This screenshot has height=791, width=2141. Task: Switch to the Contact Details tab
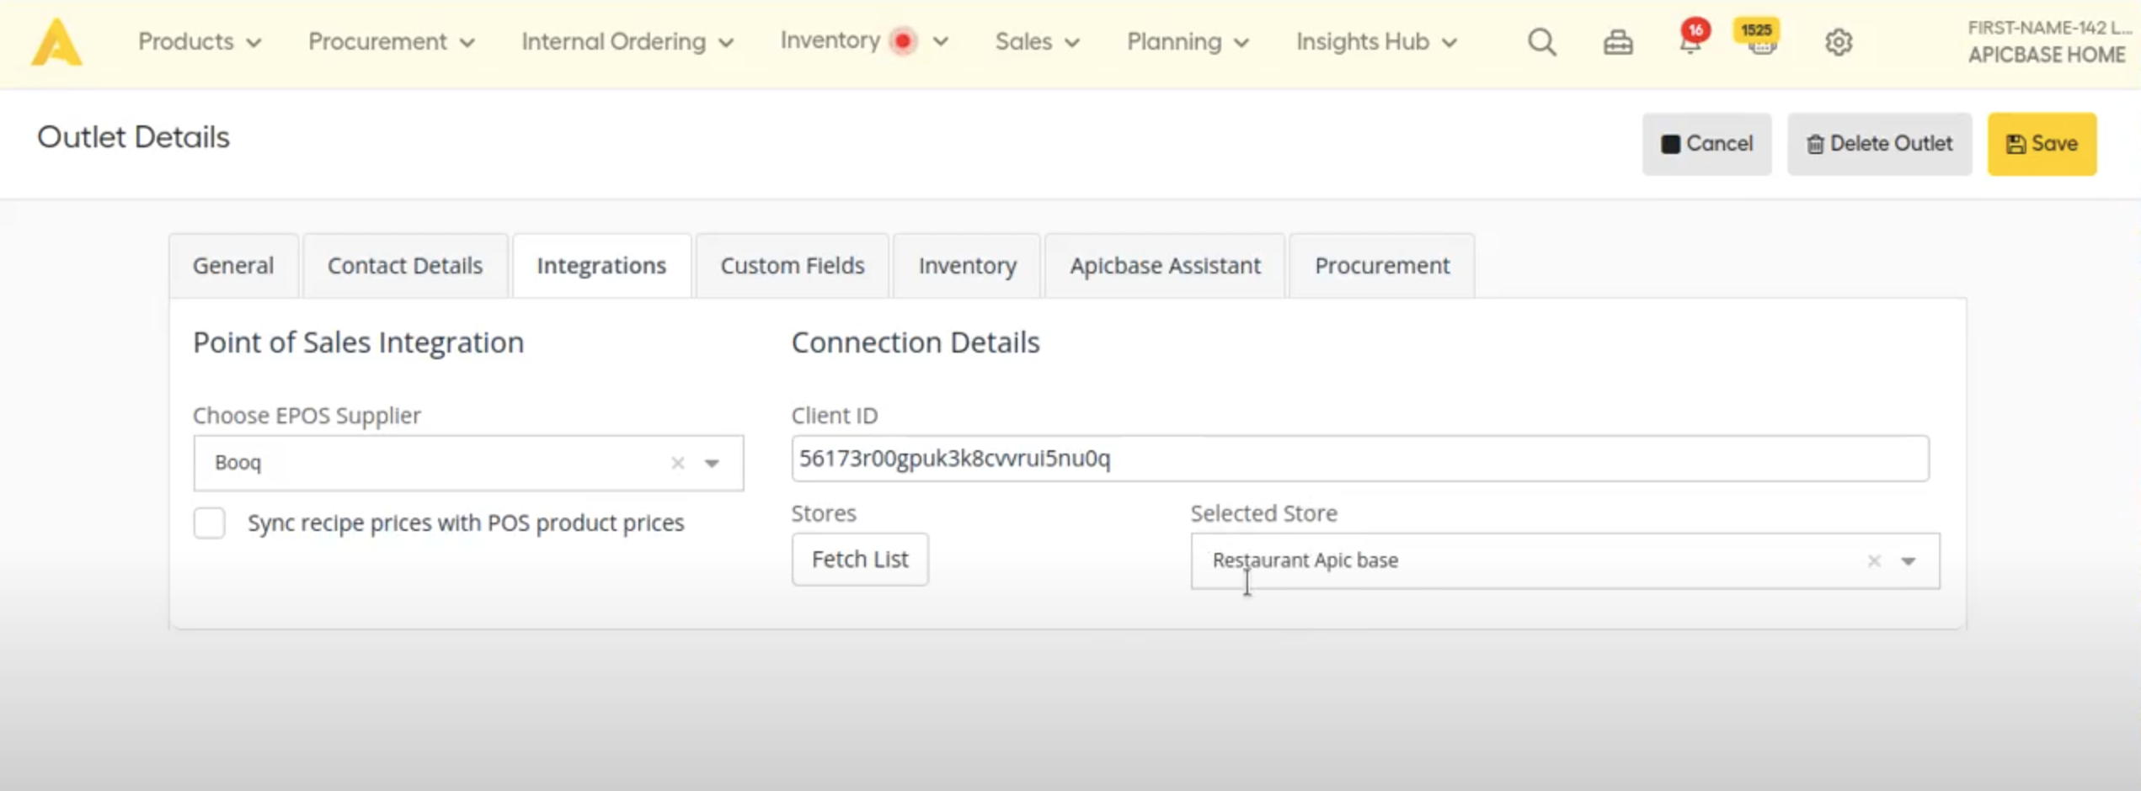tap(405, 266)
